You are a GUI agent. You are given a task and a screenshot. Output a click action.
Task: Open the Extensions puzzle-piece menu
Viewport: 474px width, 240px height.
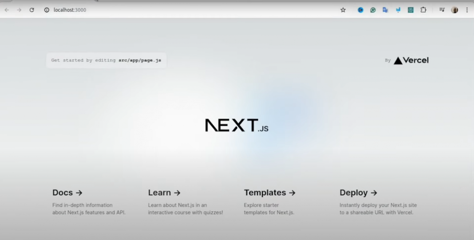423,10
